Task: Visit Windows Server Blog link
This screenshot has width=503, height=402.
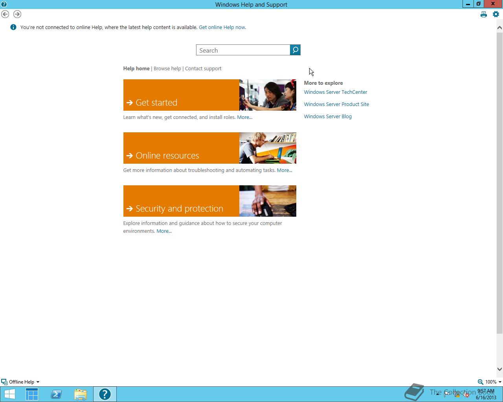Action: point(328,116)
